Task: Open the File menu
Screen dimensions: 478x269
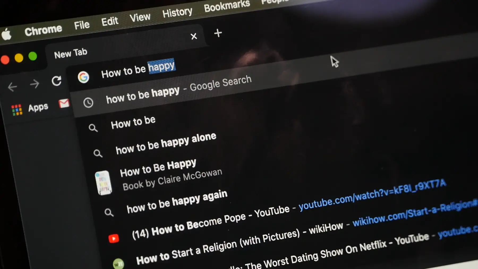Action: click(82, 25)
